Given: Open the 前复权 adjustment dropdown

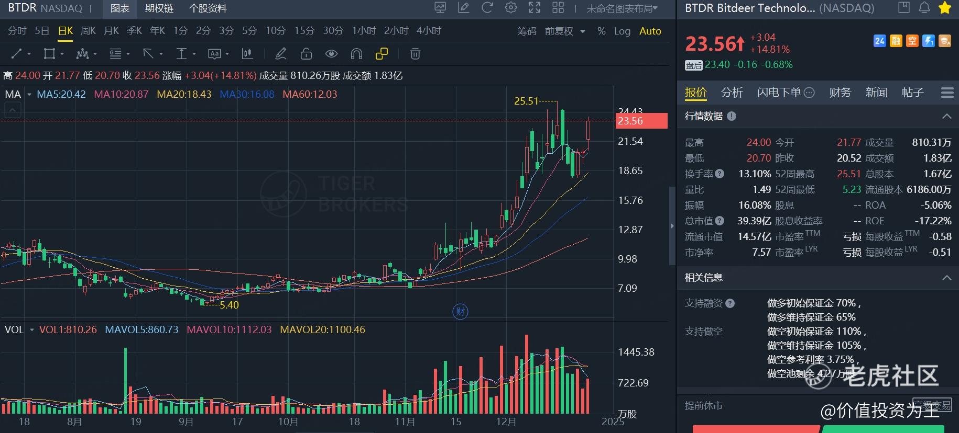Looking at the screenshot, I should (x=565, y=31).
